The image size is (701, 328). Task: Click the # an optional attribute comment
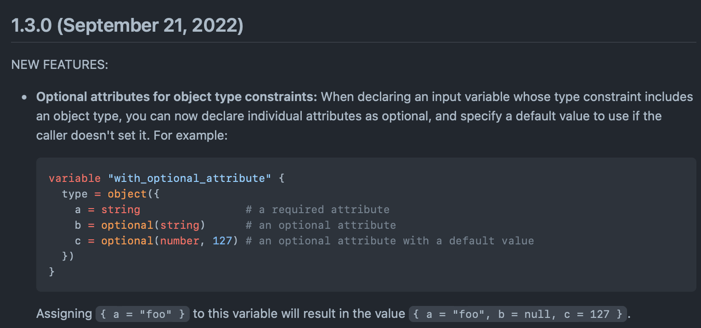pos(321,225)
